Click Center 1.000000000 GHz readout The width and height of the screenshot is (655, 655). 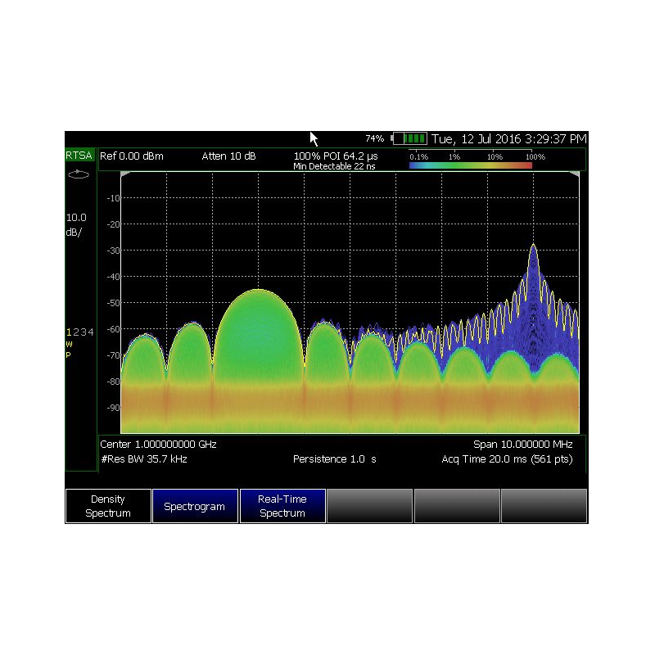point(158,445)
